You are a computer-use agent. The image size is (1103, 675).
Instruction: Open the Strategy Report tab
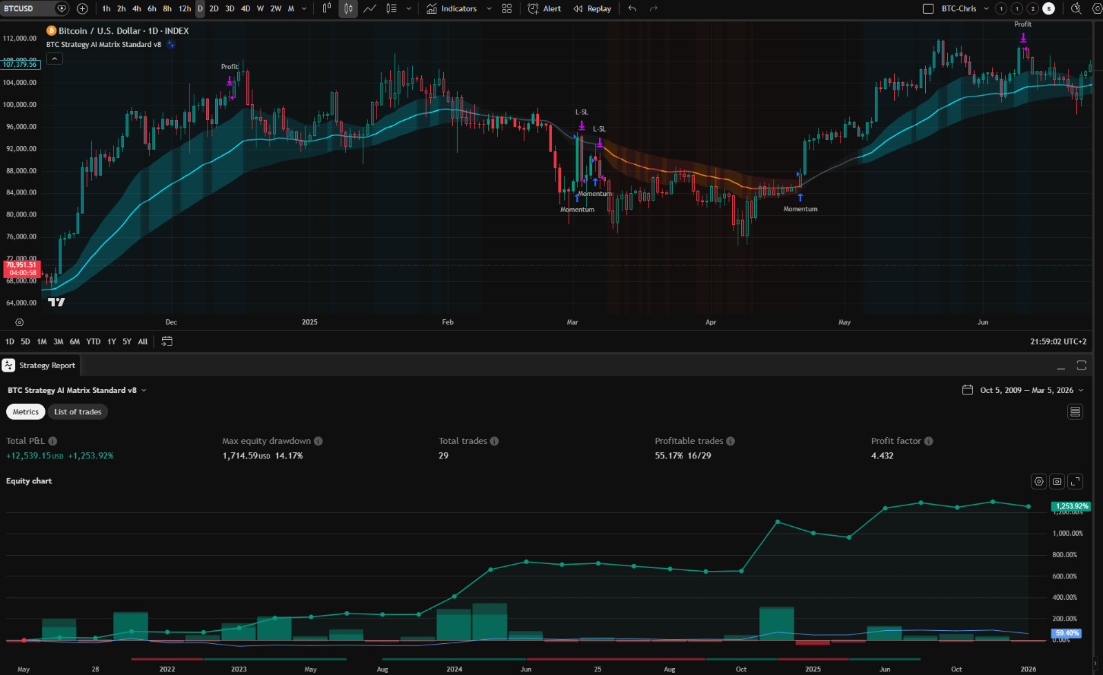click(40, 365)
